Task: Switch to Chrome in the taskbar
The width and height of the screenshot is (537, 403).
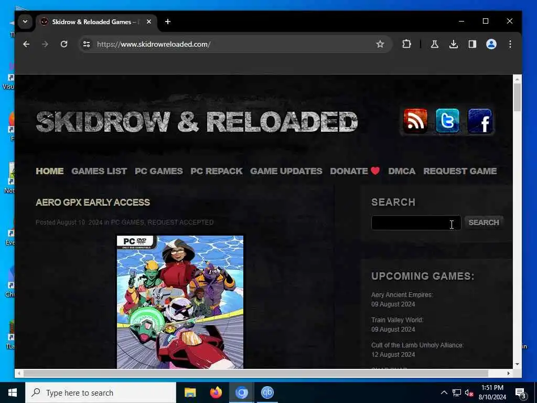Action: [241, 393]
